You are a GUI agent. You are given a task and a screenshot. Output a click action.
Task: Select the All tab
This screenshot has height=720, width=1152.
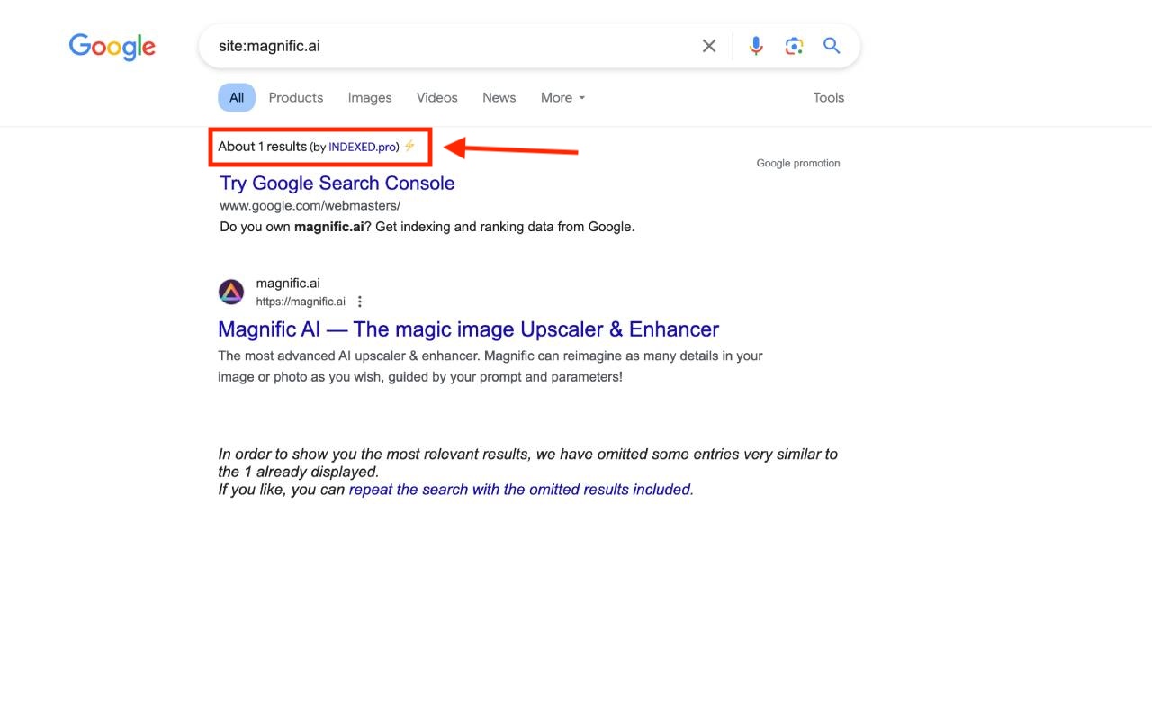[237, 97]
